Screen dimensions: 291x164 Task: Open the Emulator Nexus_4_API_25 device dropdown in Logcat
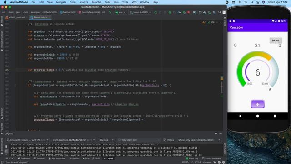coord(27,140)
